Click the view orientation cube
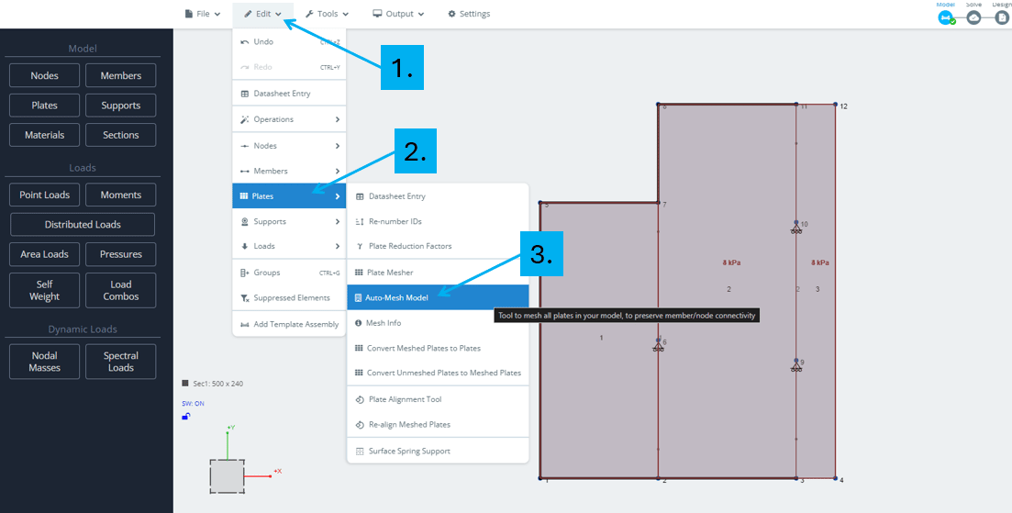 pyautogui.click(x=228, y=476)
